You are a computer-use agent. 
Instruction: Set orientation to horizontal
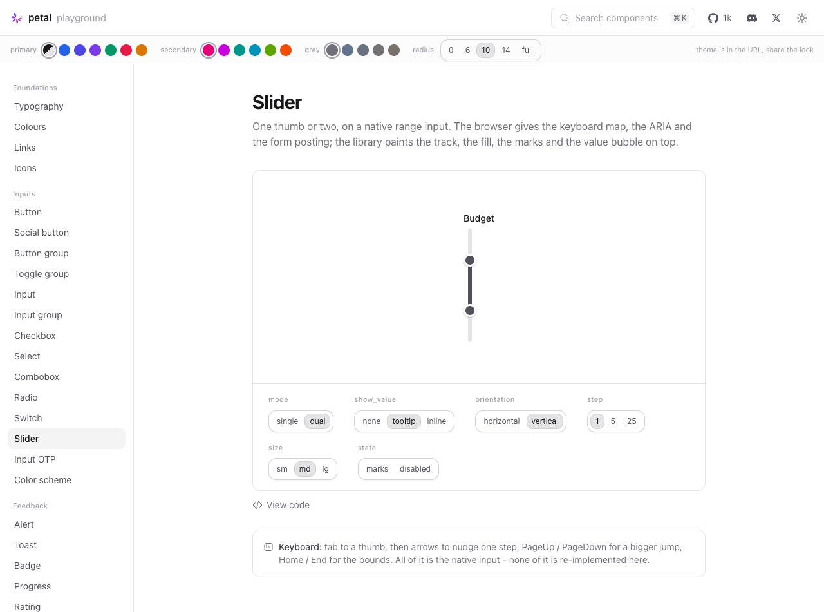pyautogui.click(x=501, y=421)
